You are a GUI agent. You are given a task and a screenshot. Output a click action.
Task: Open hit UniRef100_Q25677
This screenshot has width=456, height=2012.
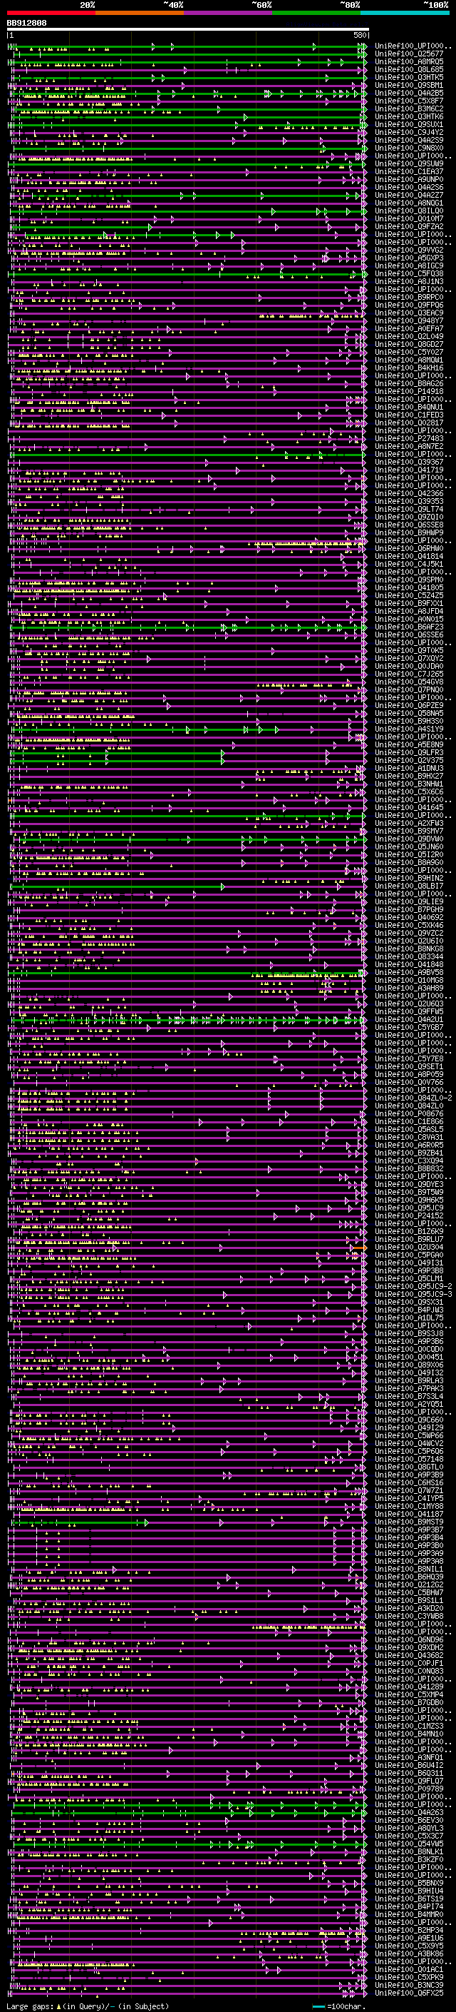click(409, 54)
